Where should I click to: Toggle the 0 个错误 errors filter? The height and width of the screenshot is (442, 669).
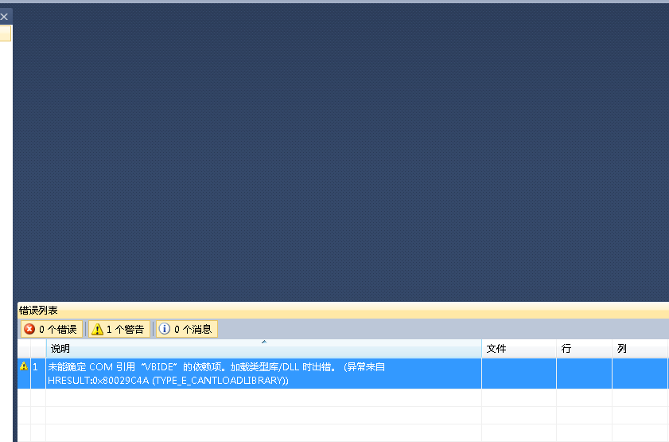pyautogui.click(x=51, y=329)
